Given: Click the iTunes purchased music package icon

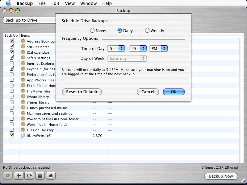Looking at the screenshot, I should [x=23, y=108].
